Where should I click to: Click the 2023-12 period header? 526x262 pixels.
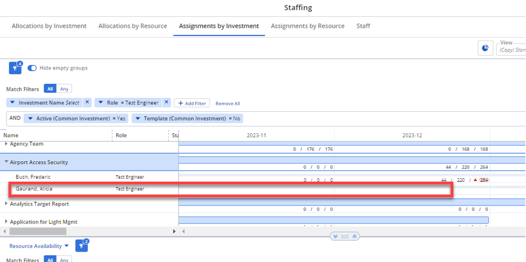tap(412, 136)
